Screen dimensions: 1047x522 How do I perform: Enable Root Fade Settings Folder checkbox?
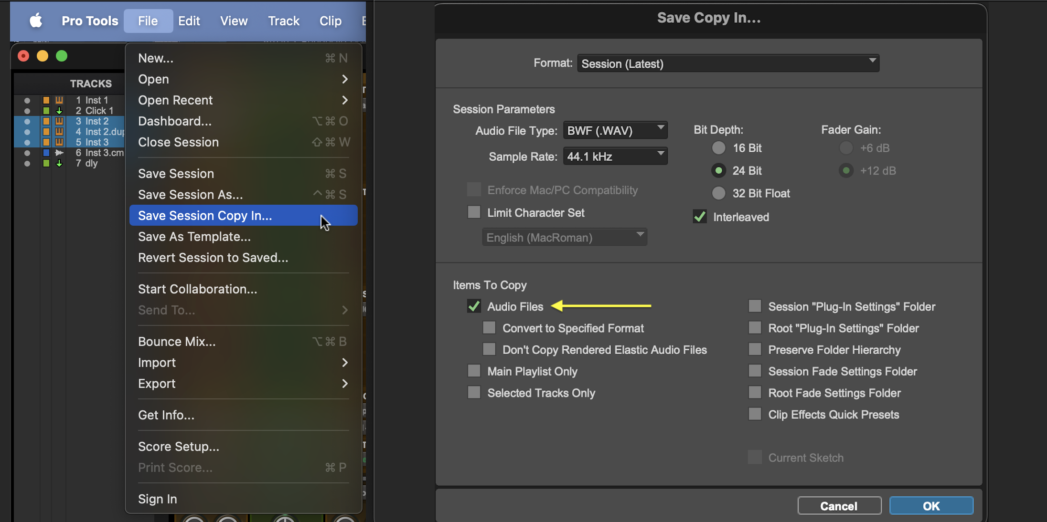pyautogui.click(x=755, y=393)
